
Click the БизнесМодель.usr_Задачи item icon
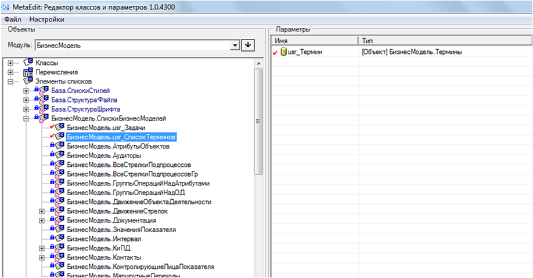click(x=59, y=128)
